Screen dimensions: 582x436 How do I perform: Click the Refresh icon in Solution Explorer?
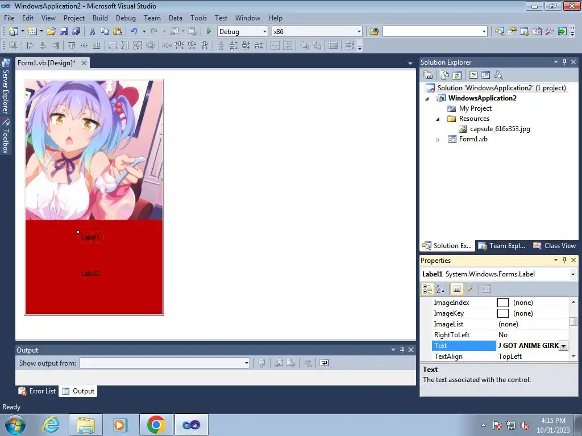coord(457,75)
